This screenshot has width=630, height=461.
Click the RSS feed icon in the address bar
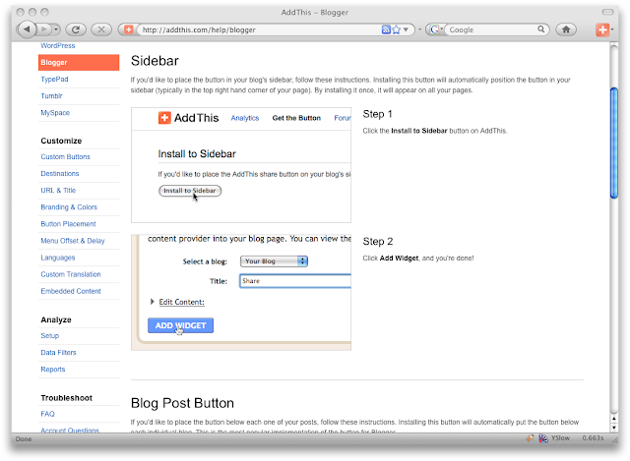pyautogui.click(x=386, y=29)
